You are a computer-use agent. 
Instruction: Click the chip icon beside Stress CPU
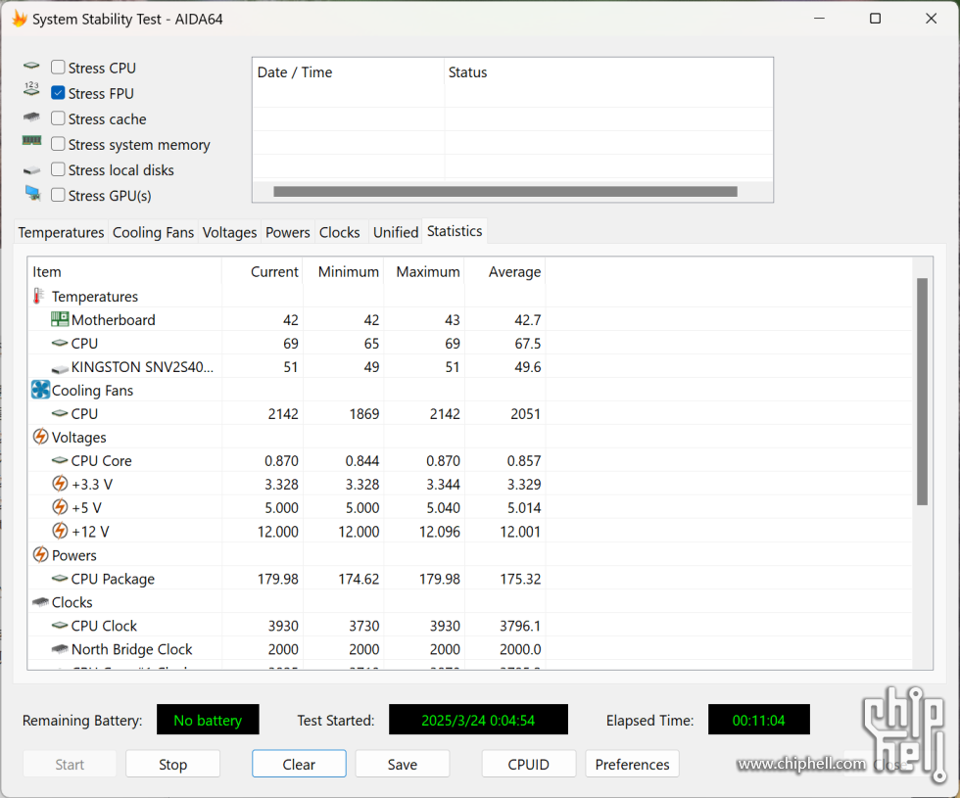pyautogui.click(x=31, y=66)
